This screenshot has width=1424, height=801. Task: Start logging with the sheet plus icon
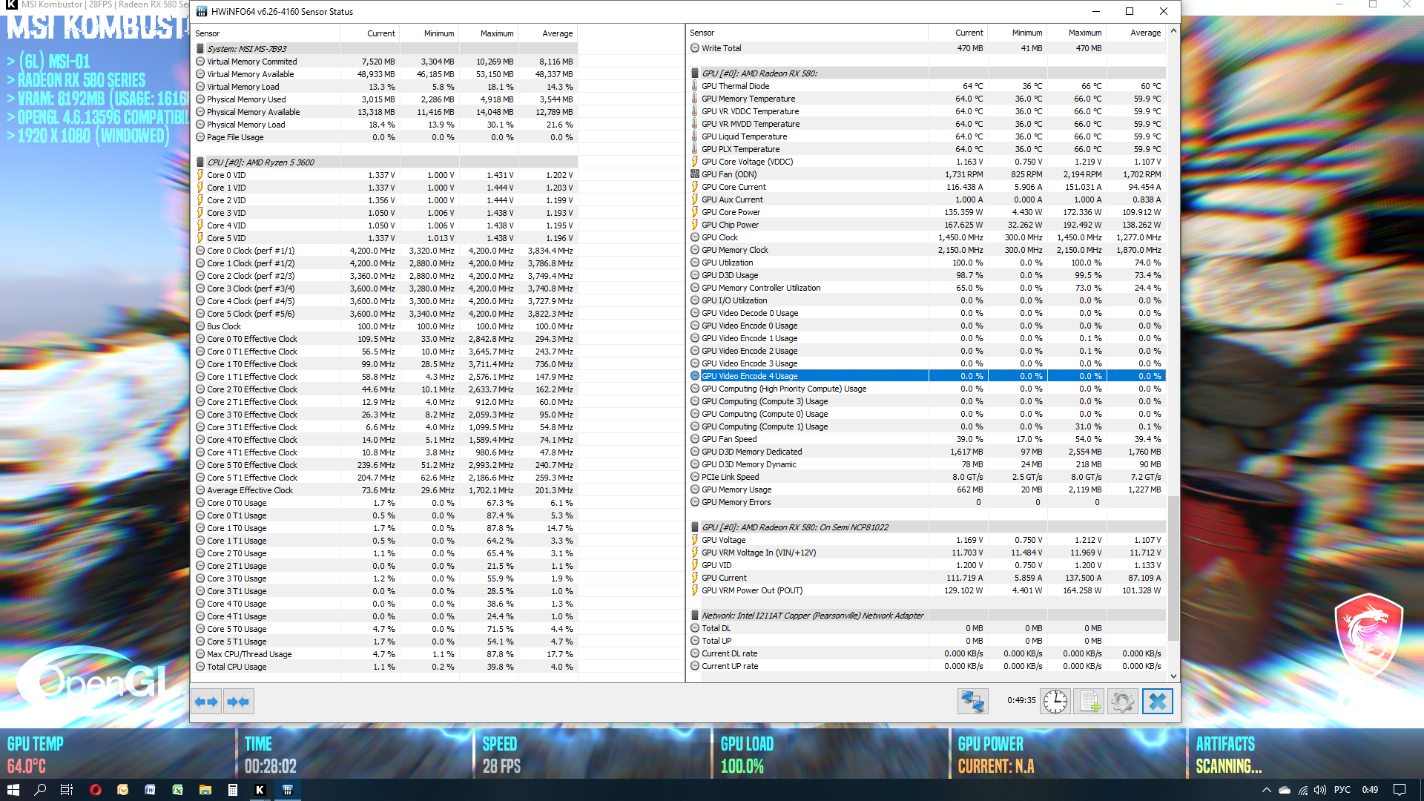pos(1090,702)
